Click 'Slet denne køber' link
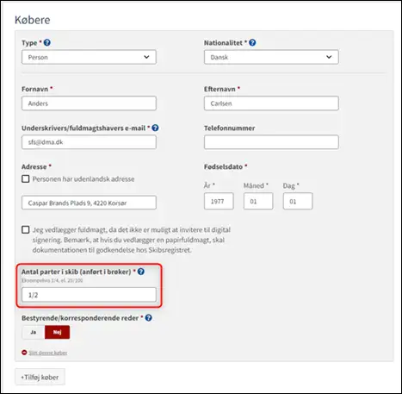Screen dimensions: 402x394 point(48,353)
